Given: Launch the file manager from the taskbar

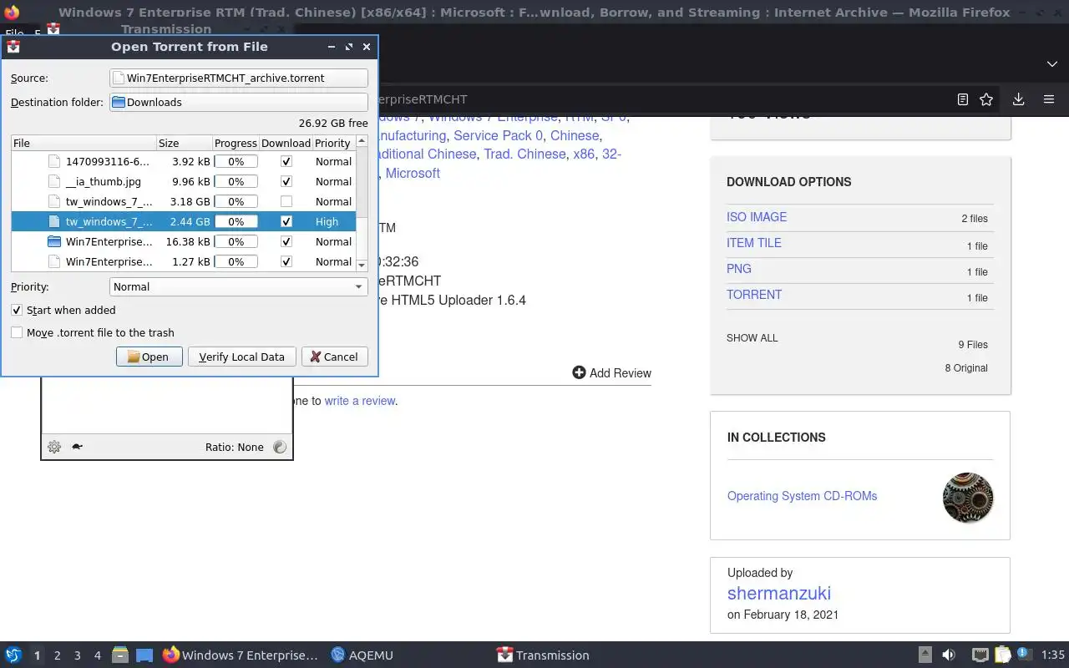Looking at the screenshot, I should click(119, 655).
